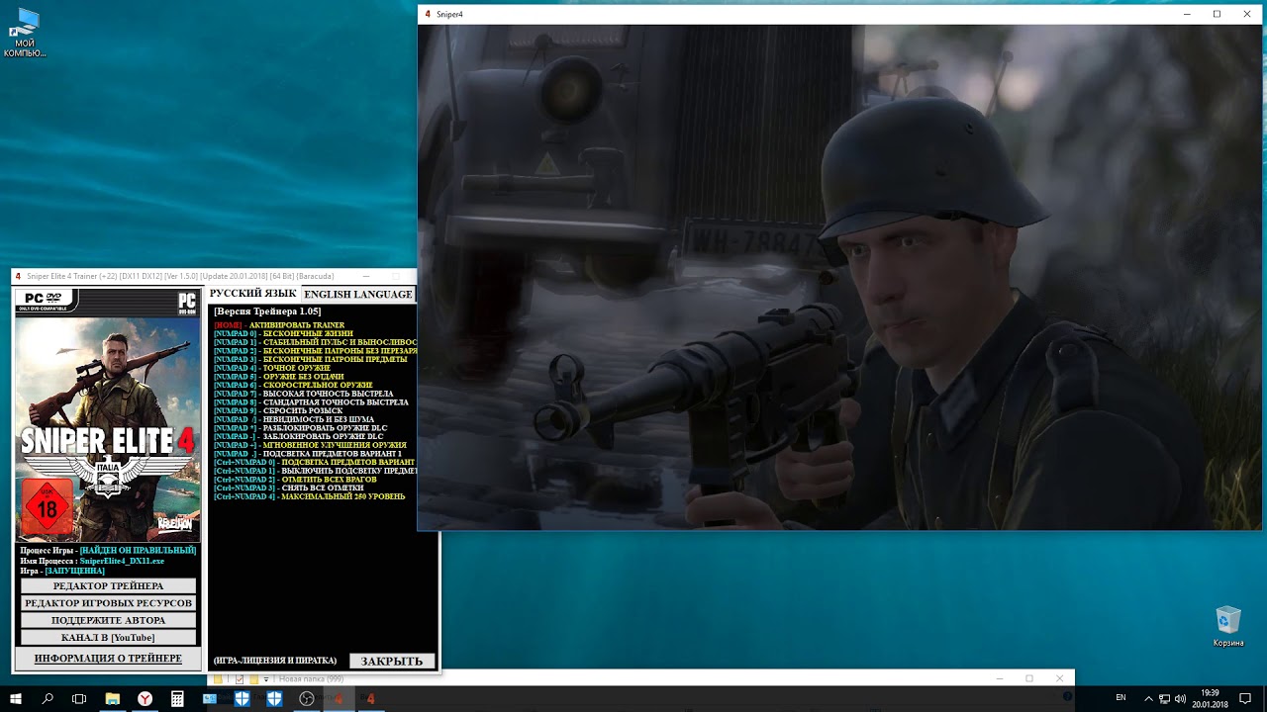Launch Yandex browser from the taskbar
Viewport: 1267px width, 712px height.
point(145,699)
